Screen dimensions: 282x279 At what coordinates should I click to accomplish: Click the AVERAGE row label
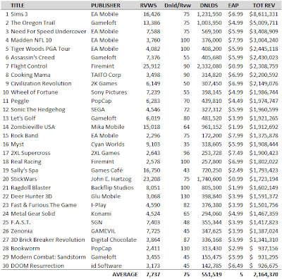tap(125, 275)
